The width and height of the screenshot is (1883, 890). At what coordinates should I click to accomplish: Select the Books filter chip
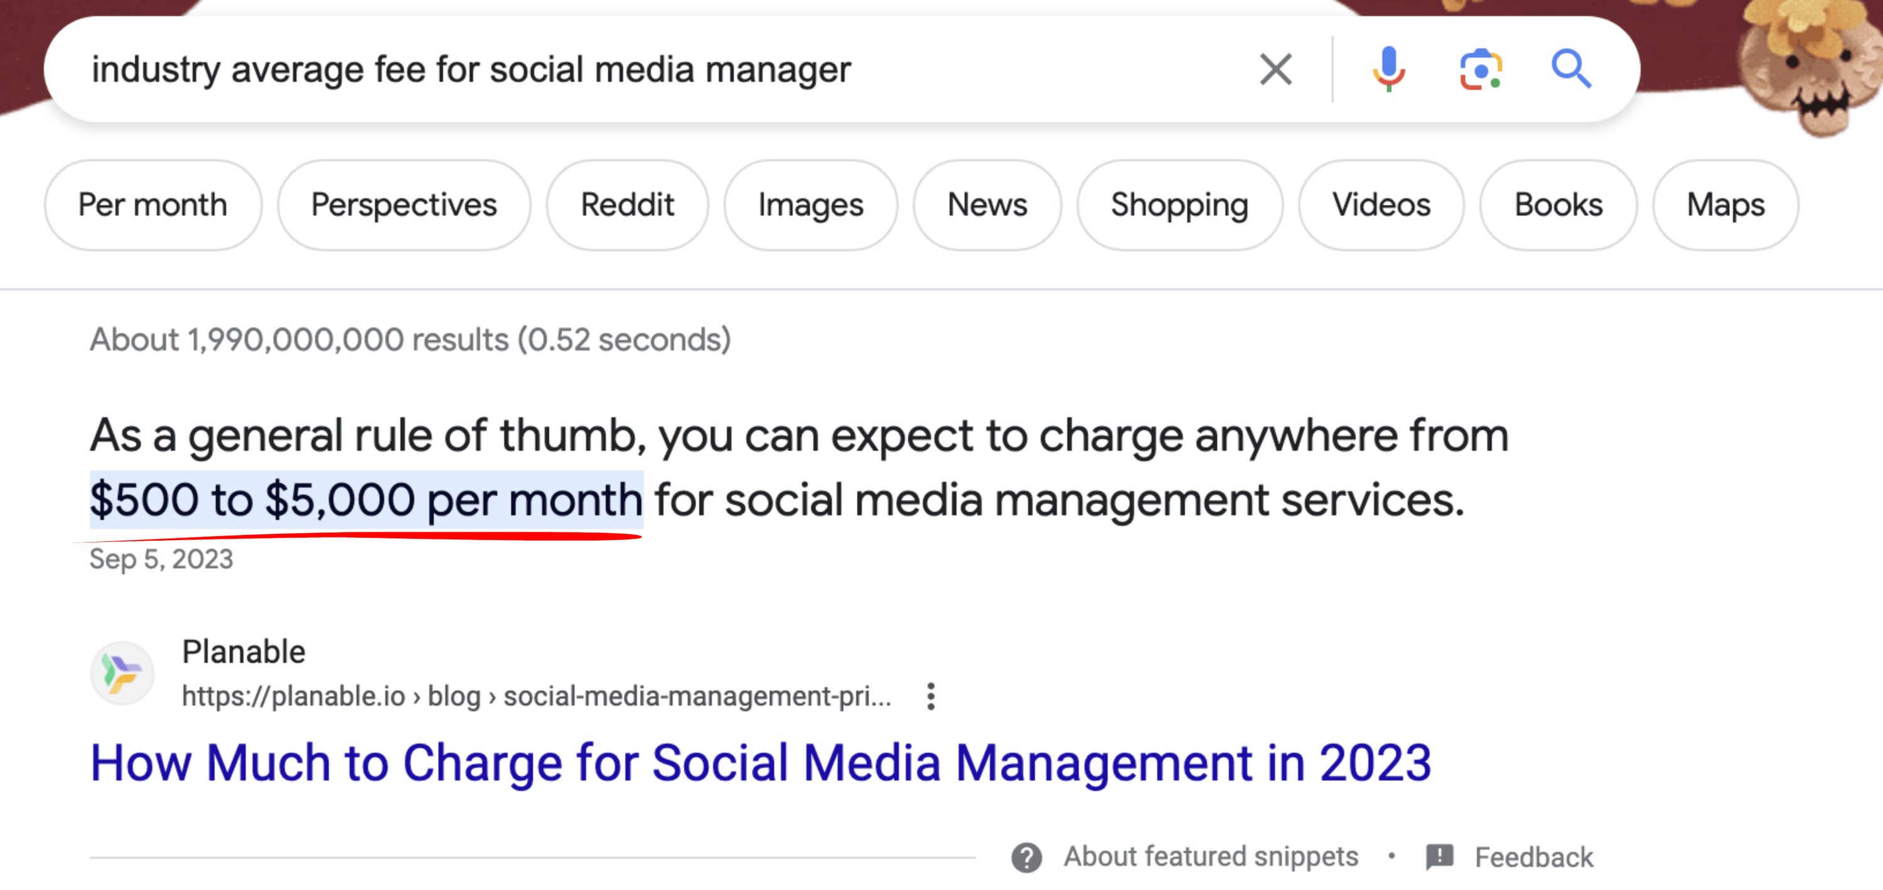(1558, 204)
